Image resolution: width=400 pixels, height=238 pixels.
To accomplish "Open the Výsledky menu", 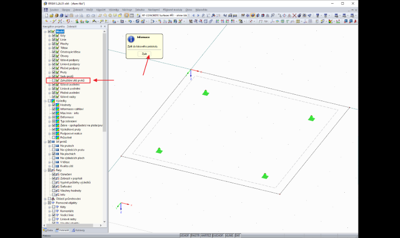I will 114,9.
